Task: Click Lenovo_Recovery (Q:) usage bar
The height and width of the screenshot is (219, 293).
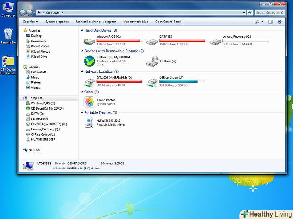Action: tap(246, 41)
